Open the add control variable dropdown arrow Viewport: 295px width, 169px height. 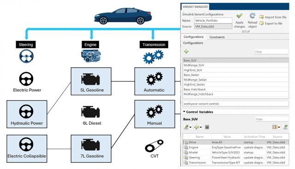click(x=201, y=128)
